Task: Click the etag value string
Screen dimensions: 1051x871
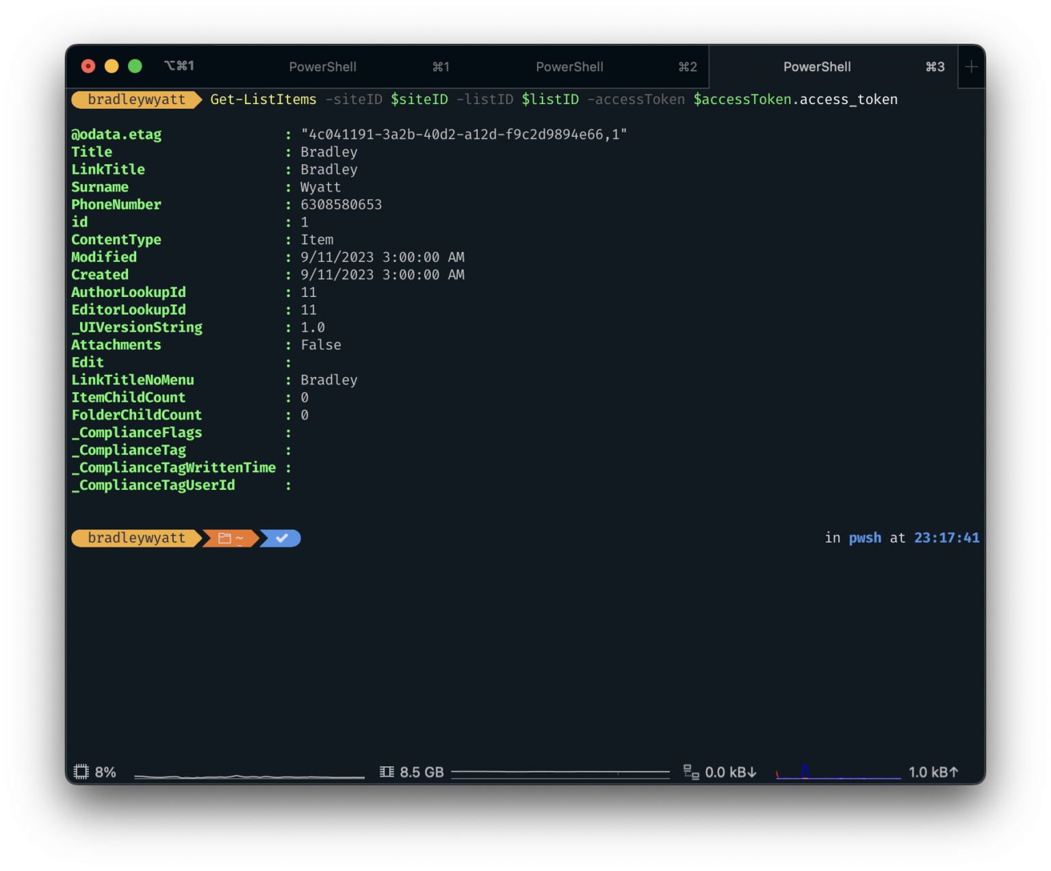Action: click(x=464, y=135)
